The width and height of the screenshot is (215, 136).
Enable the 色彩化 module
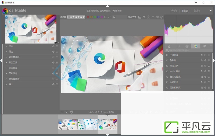click(x=167, y=60)
